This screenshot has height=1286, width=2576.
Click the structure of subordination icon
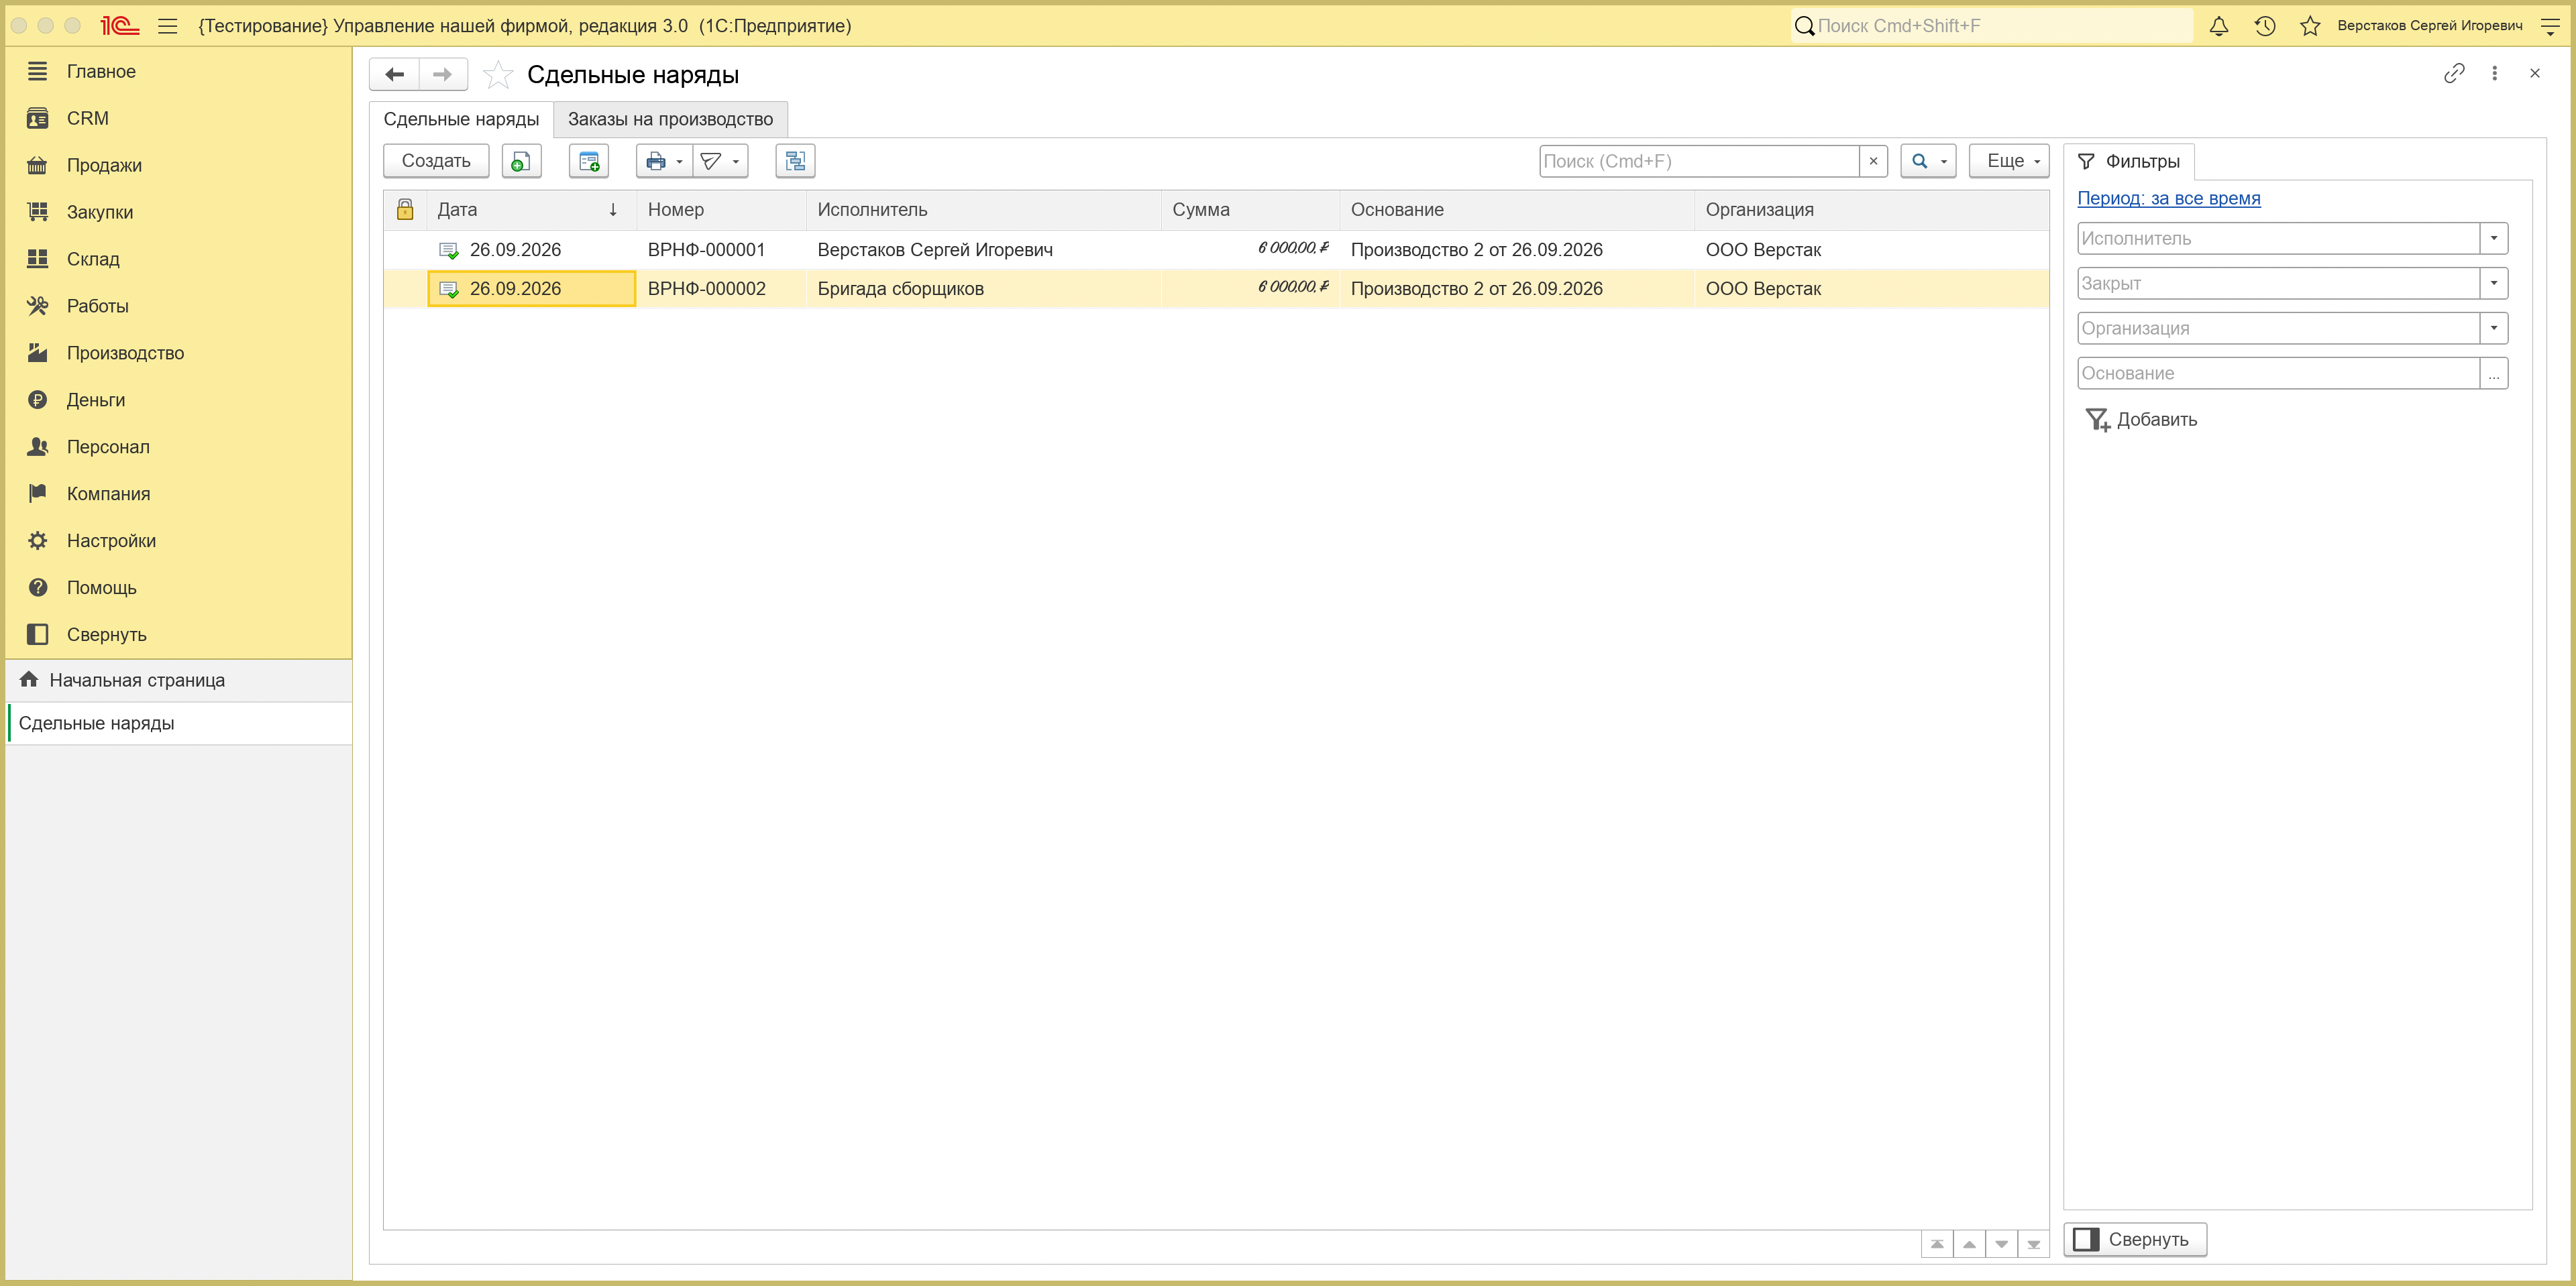click(x=795, y=161)
